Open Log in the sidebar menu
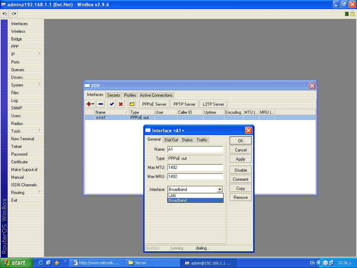357x268 pixels. click(x=26, y=100)
